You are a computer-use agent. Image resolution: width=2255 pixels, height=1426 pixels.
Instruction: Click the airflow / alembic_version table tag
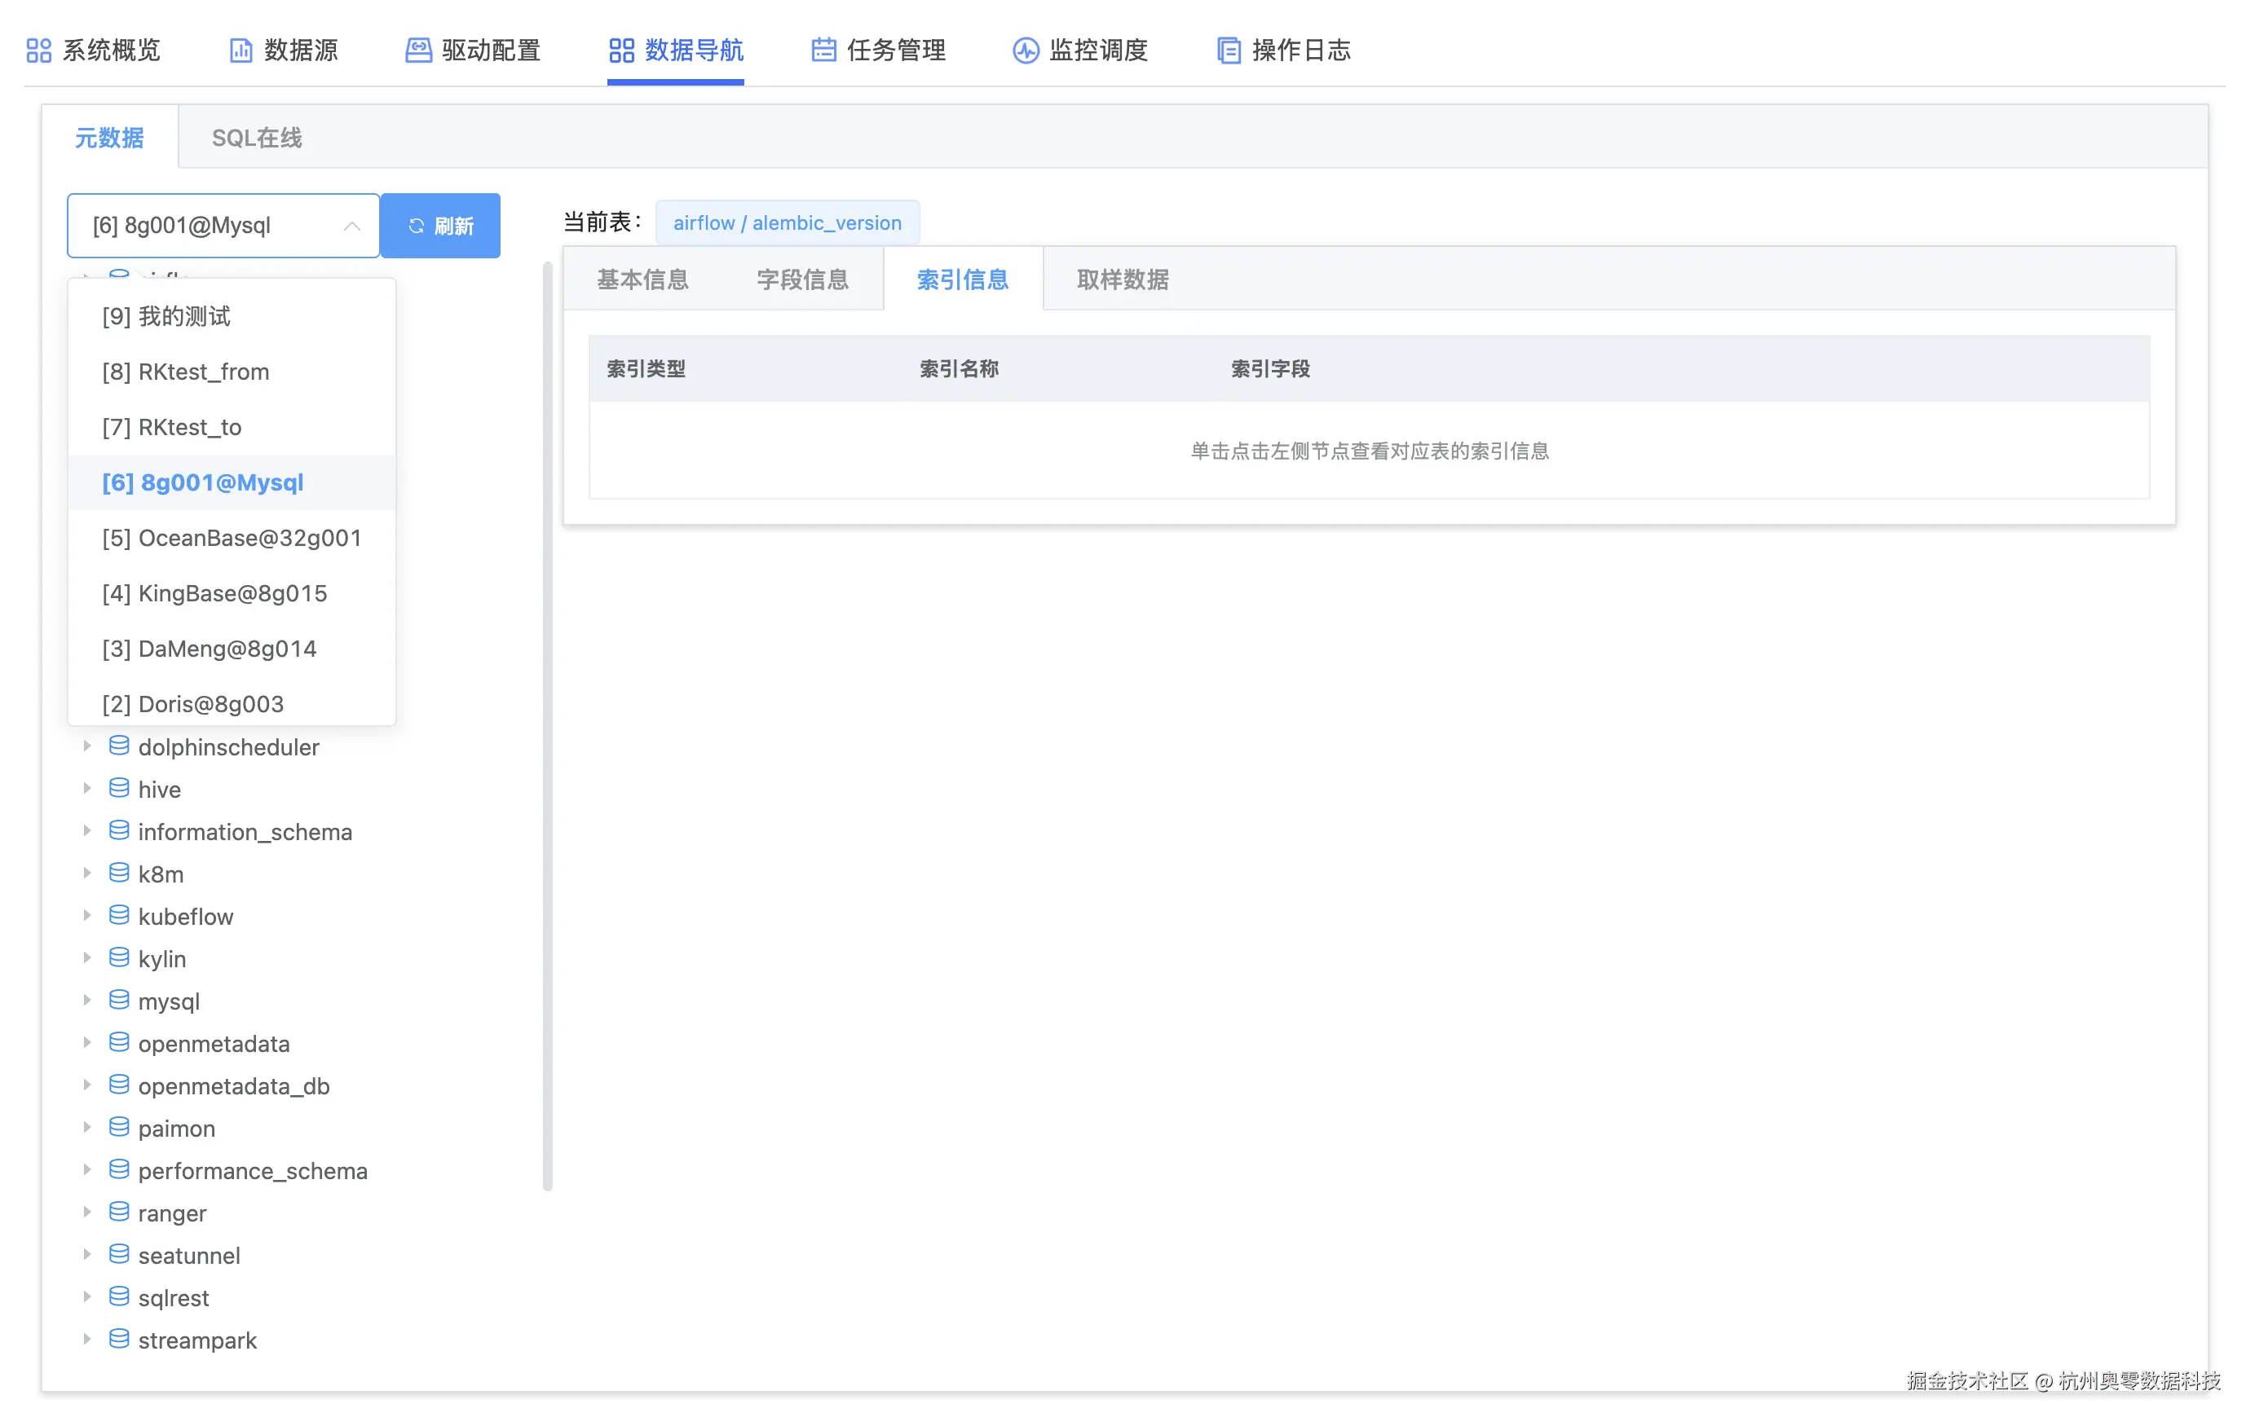click(787, 222)
